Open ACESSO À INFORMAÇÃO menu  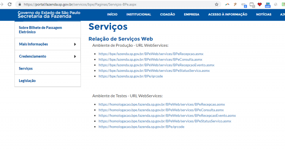(228, 14)
